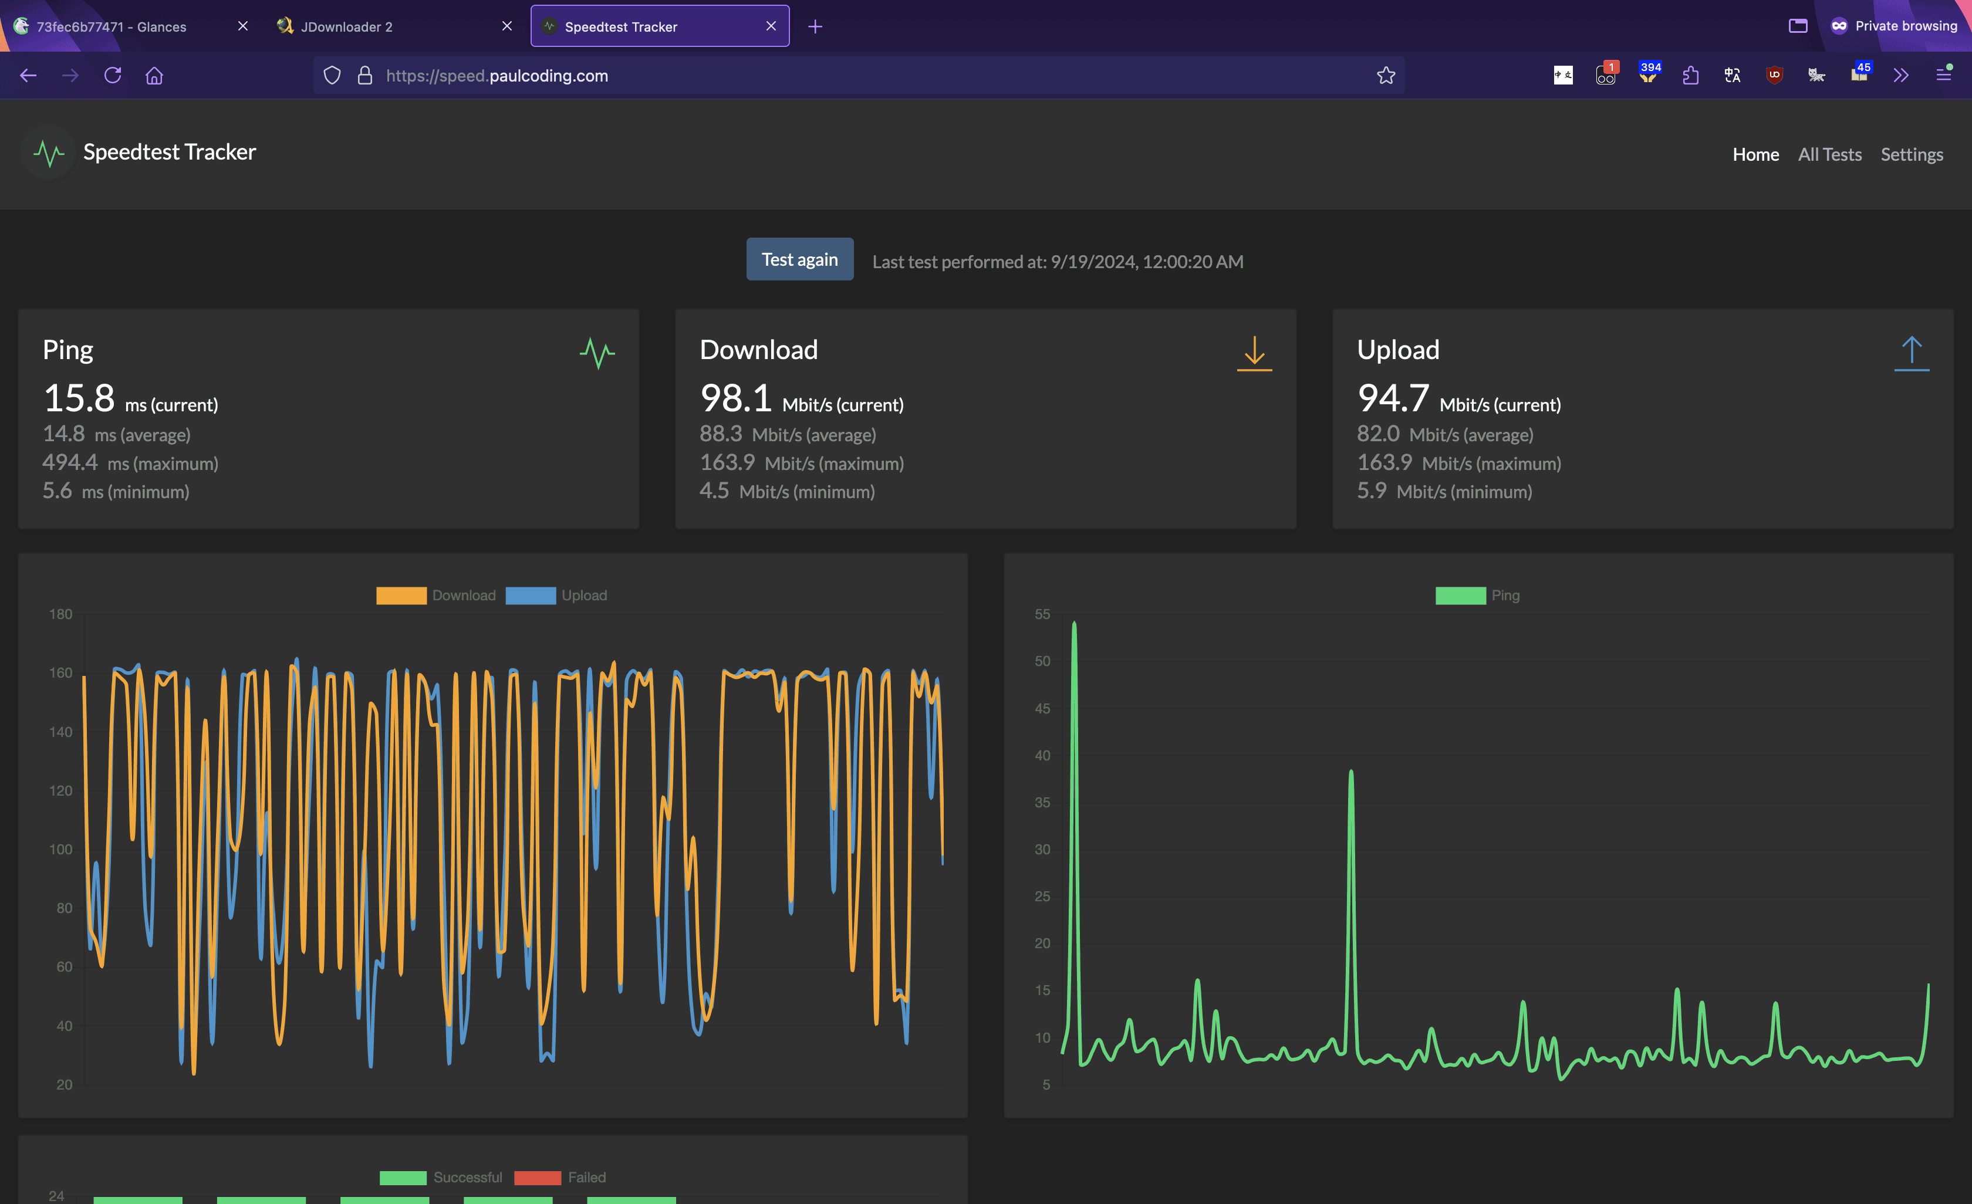Open the tracking protection shield icon
Image resolution: width=1972 pixels, height=1204 pixels.
(332, 75)
